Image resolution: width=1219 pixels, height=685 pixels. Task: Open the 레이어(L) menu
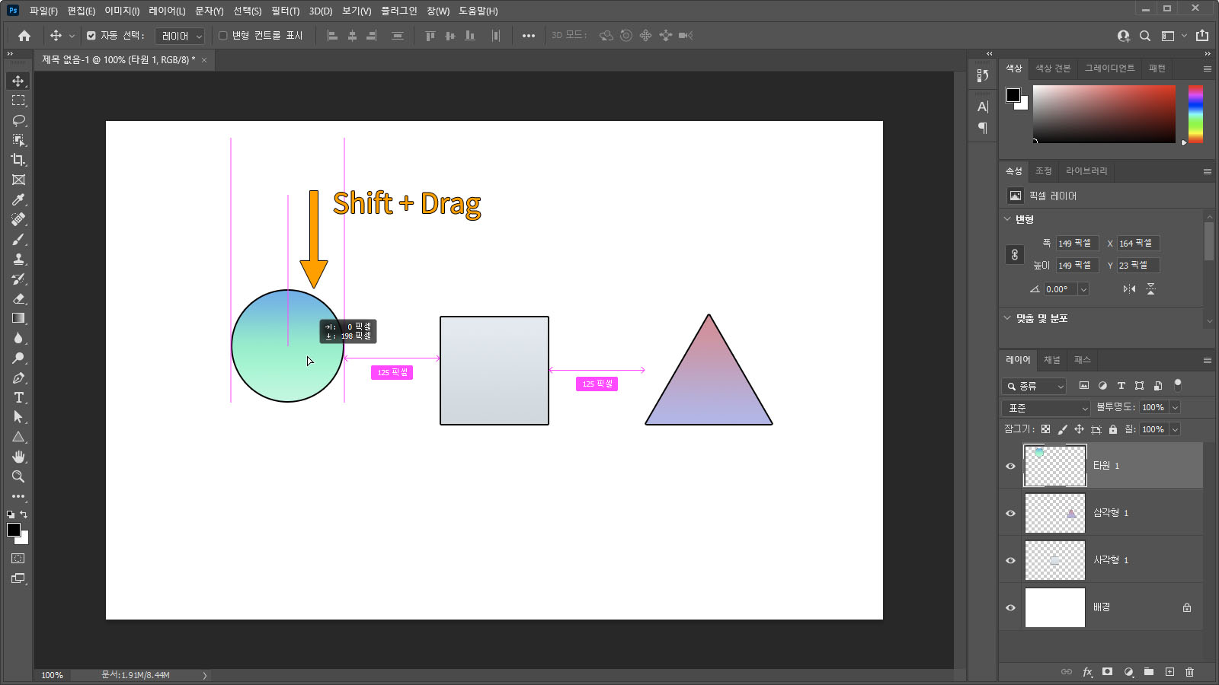167,11
